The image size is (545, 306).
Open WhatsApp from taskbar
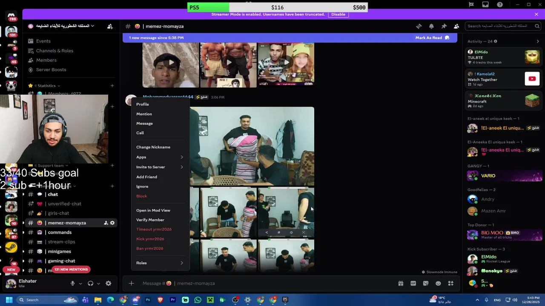coord(198,300)
